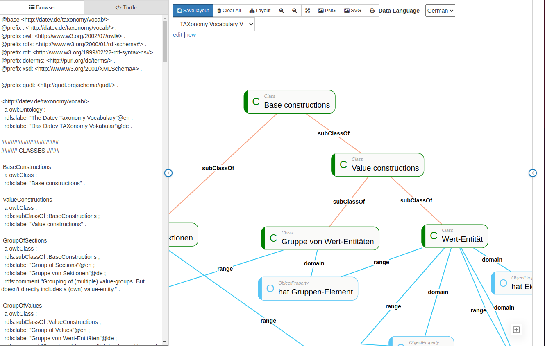Viewport: 545px width, 346px height.
Task: Open the Data Language dropdown
Action: pos(440,11)
